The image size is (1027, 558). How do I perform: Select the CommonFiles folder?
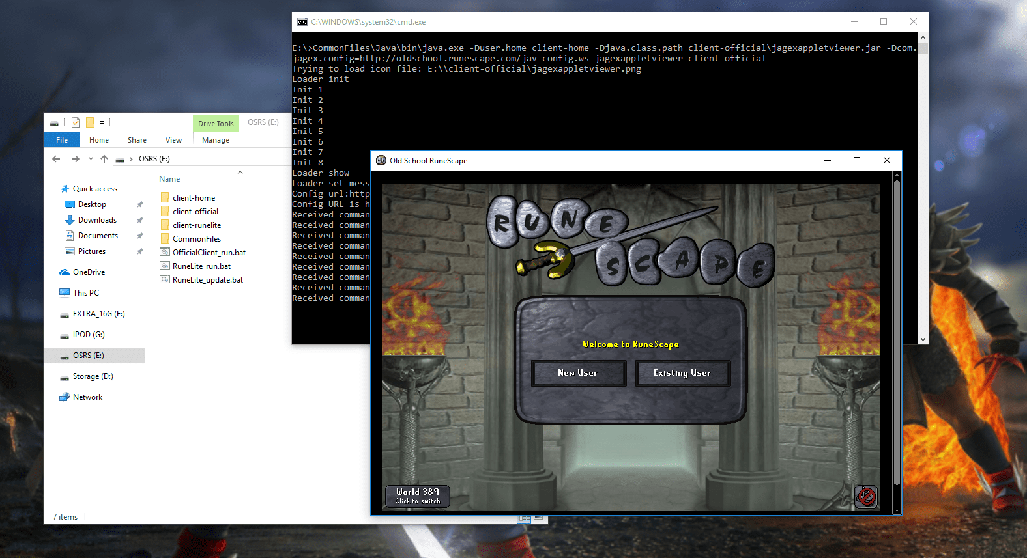tap(197, 239)
